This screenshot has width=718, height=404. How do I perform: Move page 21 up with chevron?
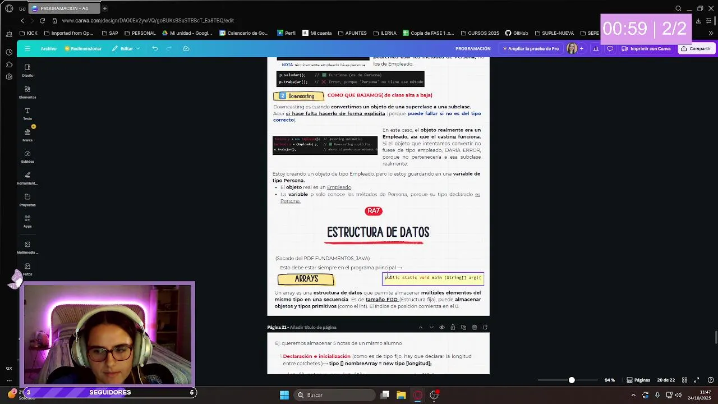421,327
